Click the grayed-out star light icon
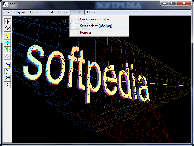The width and height of the screenshot is (194, 146). (x=7, y=56)
